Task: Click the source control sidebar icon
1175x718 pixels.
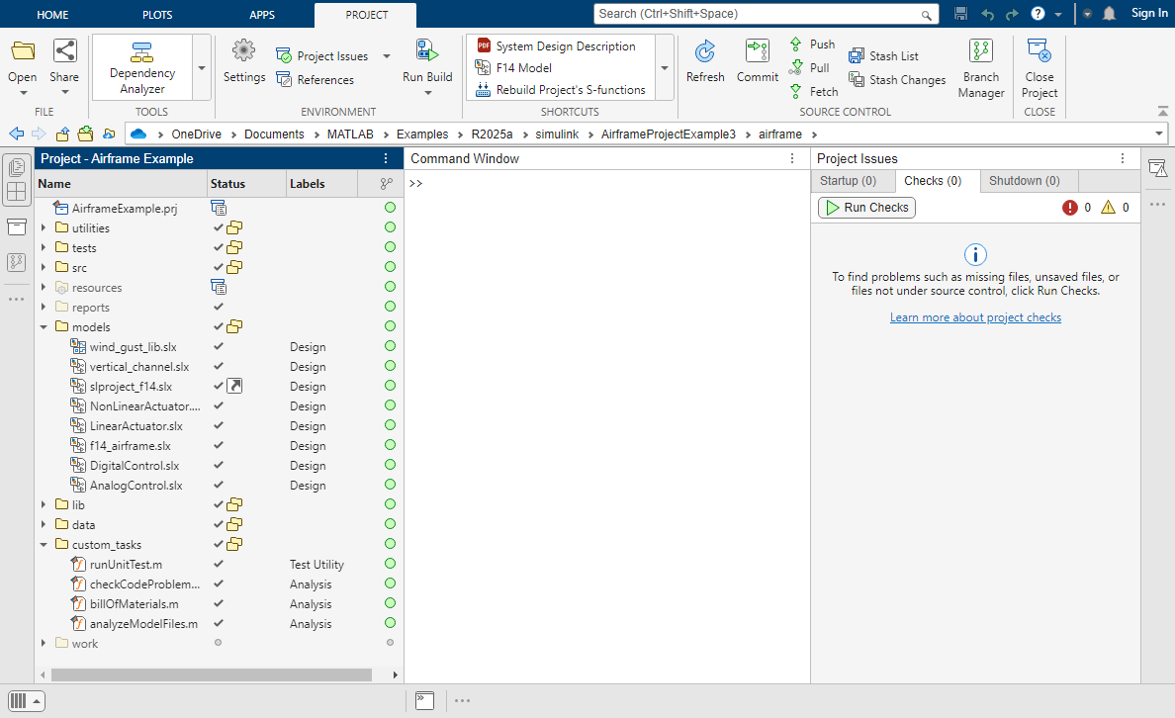Action: point(17,262)
